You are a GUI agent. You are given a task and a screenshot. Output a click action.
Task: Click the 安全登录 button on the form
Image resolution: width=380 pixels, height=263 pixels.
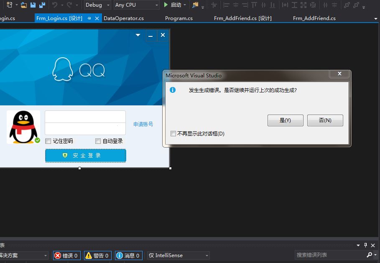click(86, 156)
